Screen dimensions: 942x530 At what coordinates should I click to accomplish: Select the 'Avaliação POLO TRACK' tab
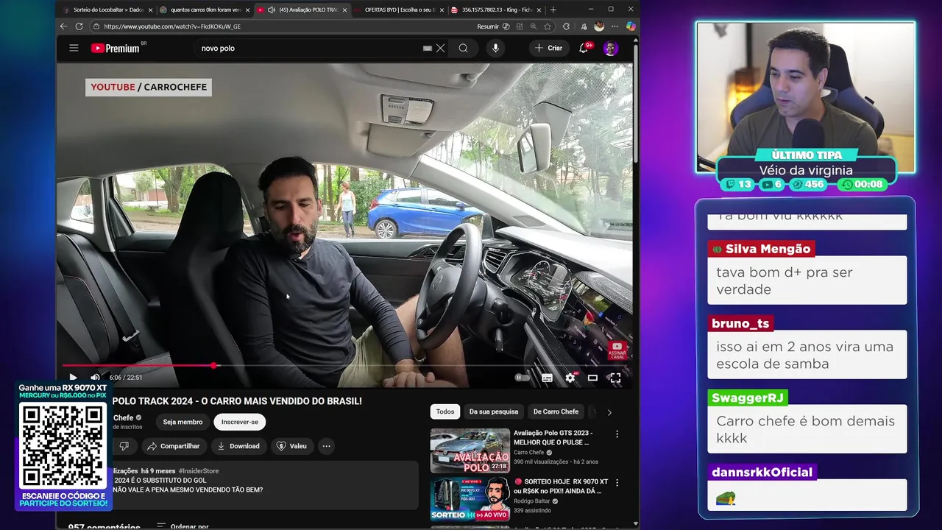(x=302, y=10)
